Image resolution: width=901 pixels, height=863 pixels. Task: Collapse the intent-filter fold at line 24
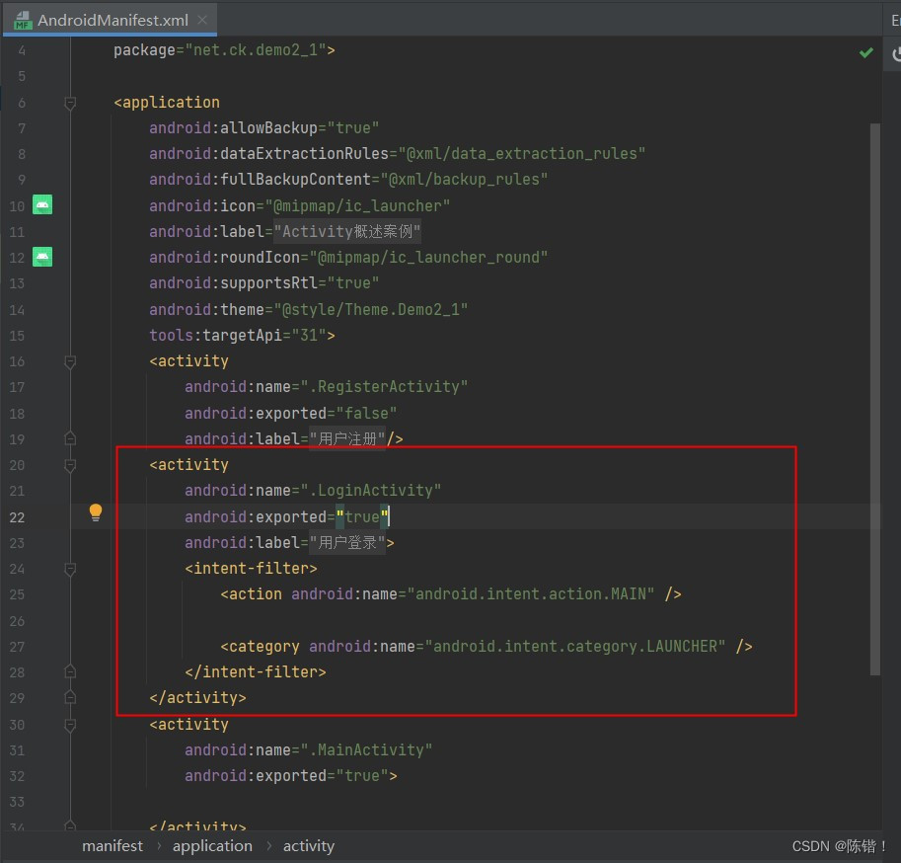(x=70, y=569)
